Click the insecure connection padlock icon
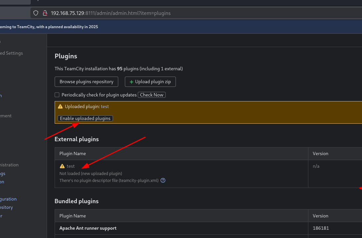 [45, 13]
